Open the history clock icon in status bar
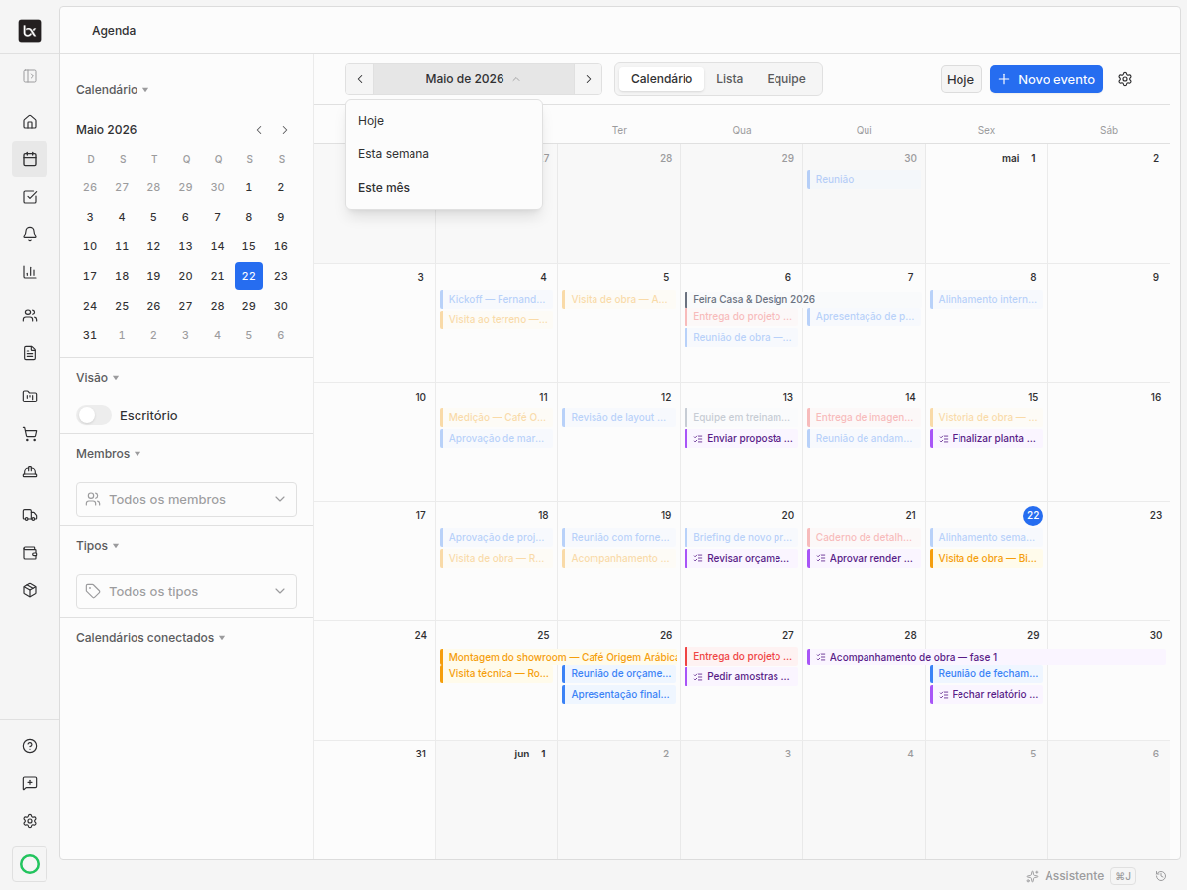The image size is (1187, 890). coord(1161,876)
